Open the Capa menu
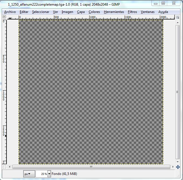183x180 pixels. 81,12
